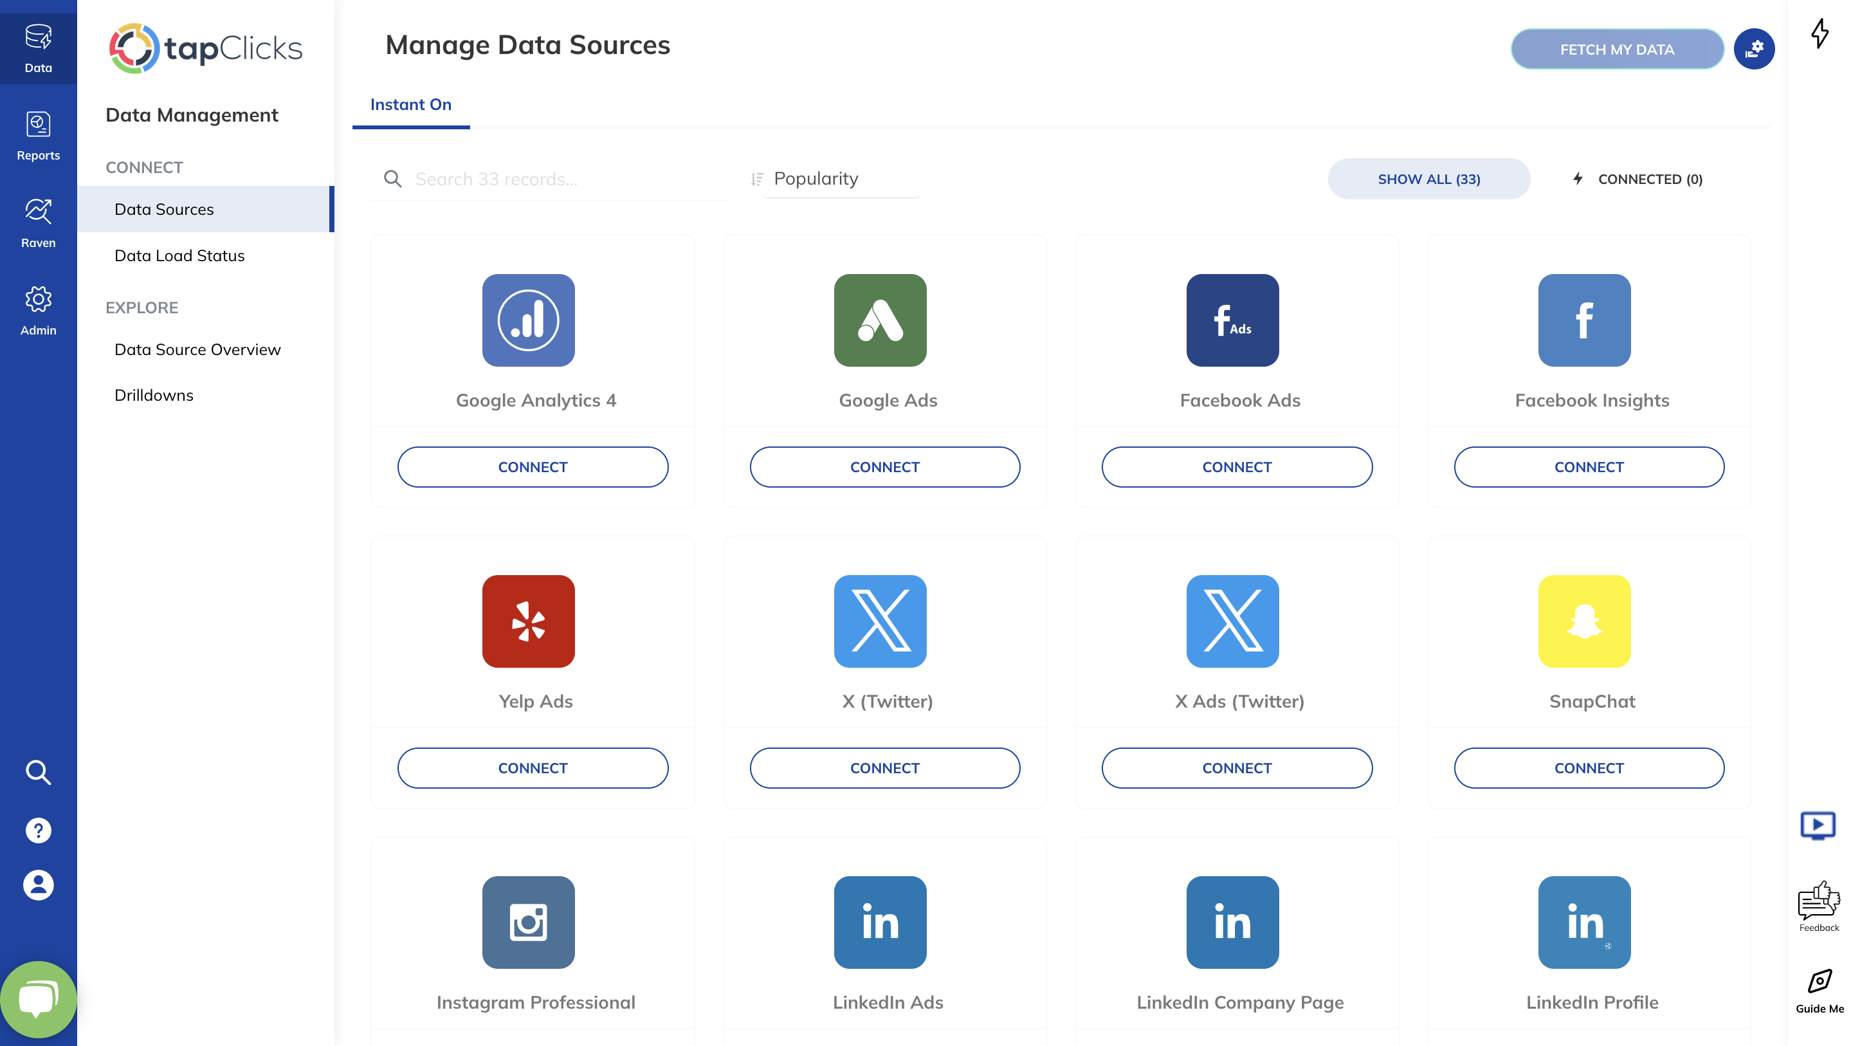Viewport: 1851px width, 1046px height.
Task: Open Data Load Status in the sidebar
Action: click(x=179, y=255)
